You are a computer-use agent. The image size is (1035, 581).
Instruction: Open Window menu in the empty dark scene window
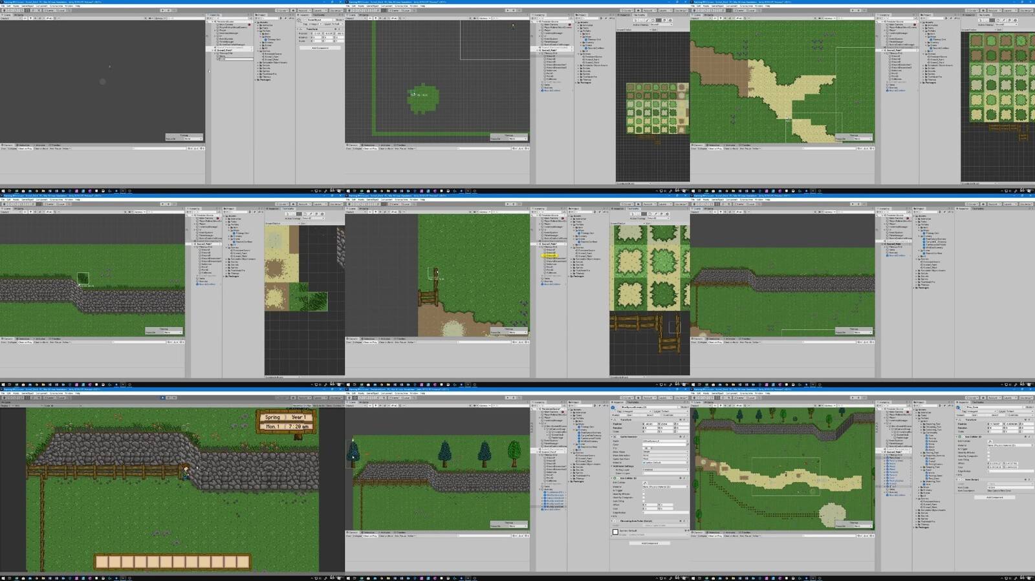69,6
